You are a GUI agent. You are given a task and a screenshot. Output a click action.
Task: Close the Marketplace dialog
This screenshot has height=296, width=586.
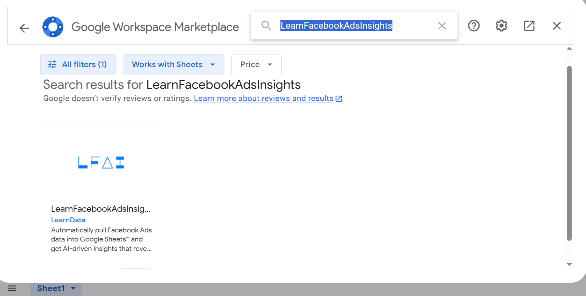(x=557, y=26)
